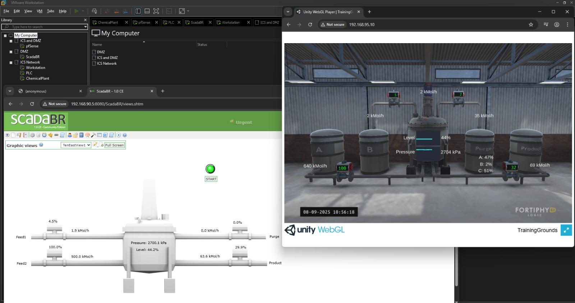Click the Full Screen button in ScadaBR
Screen dimensions: 575x303
click(114, 145)
